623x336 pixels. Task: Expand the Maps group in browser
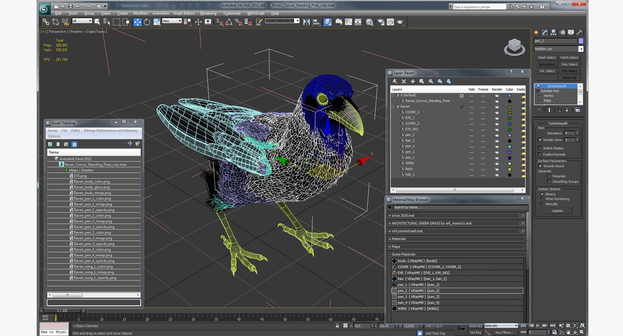390,247
